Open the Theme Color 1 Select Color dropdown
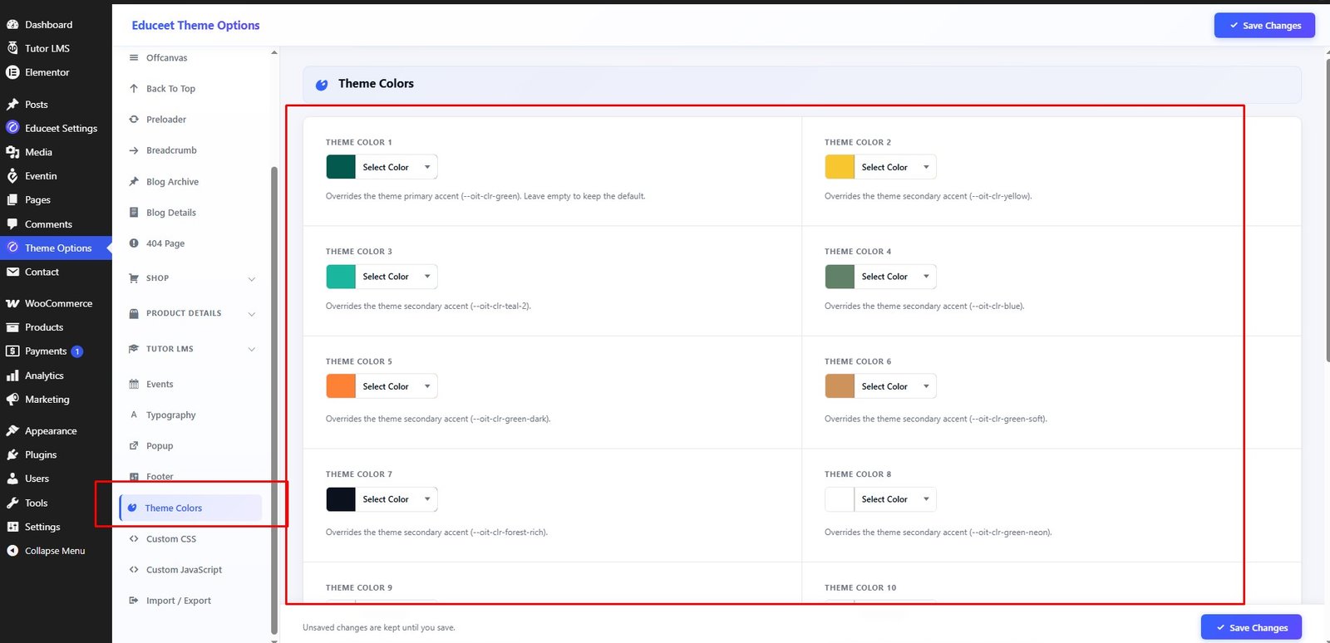 pos(397,167)
